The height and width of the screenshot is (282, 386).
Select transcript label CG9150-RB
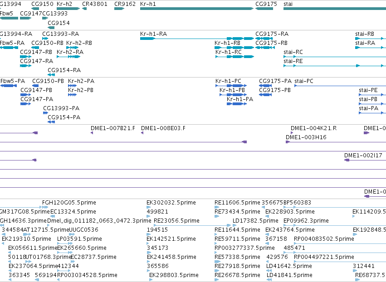(47, 43)
